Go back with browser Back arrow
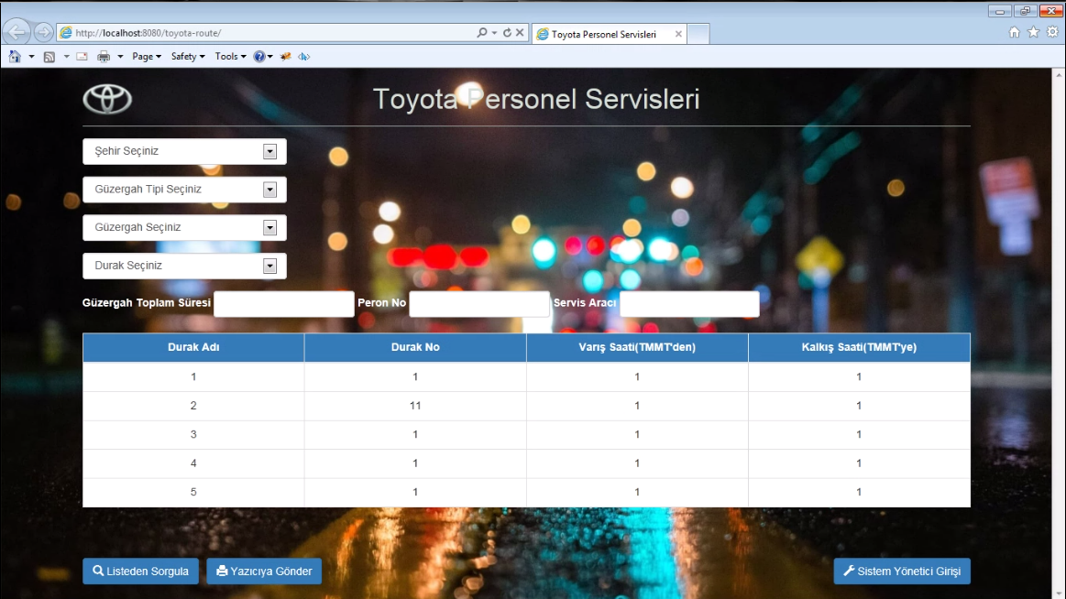 point(16,32)
